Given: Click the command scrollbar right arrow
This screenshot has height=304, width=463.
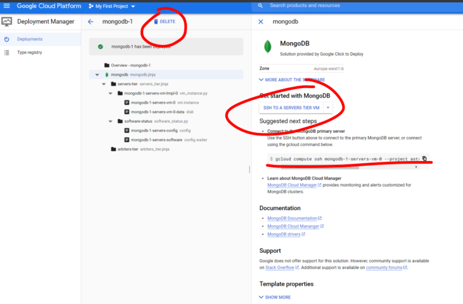Looking at the screenshot, I should pyautogui.click(x=416, y=167).
